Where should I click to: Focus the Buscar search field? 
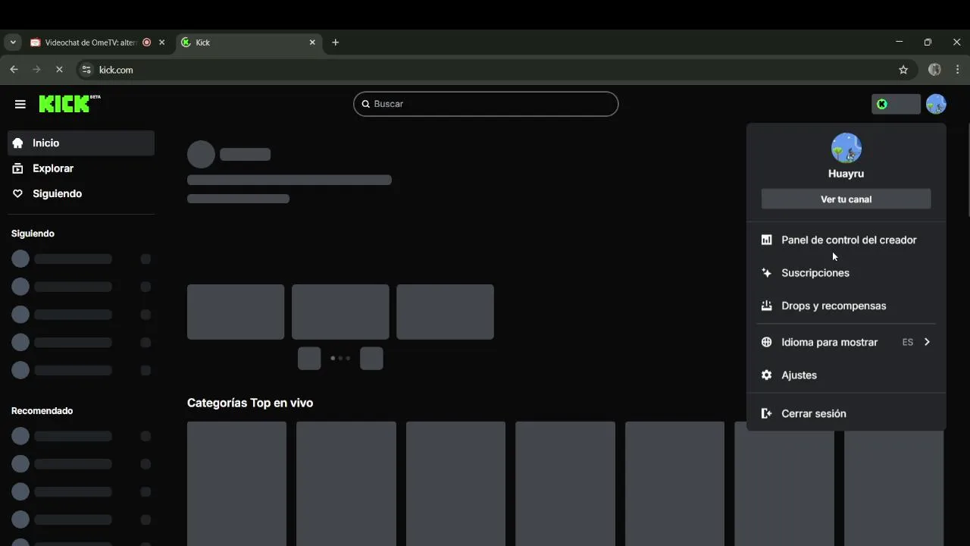coord(486,104)
